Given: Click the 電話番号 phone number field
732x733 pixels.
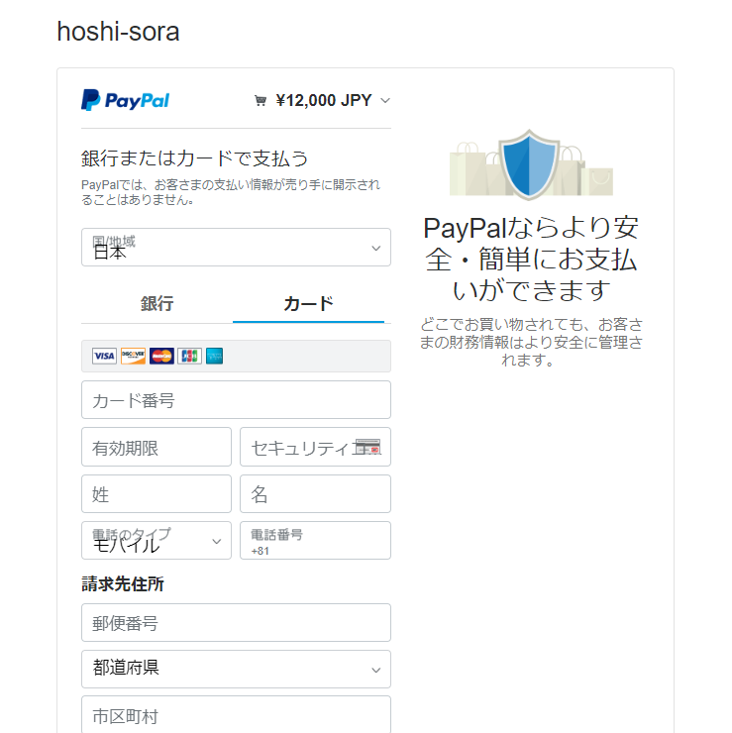Looking at the screenshot, I should coord(316,541).
